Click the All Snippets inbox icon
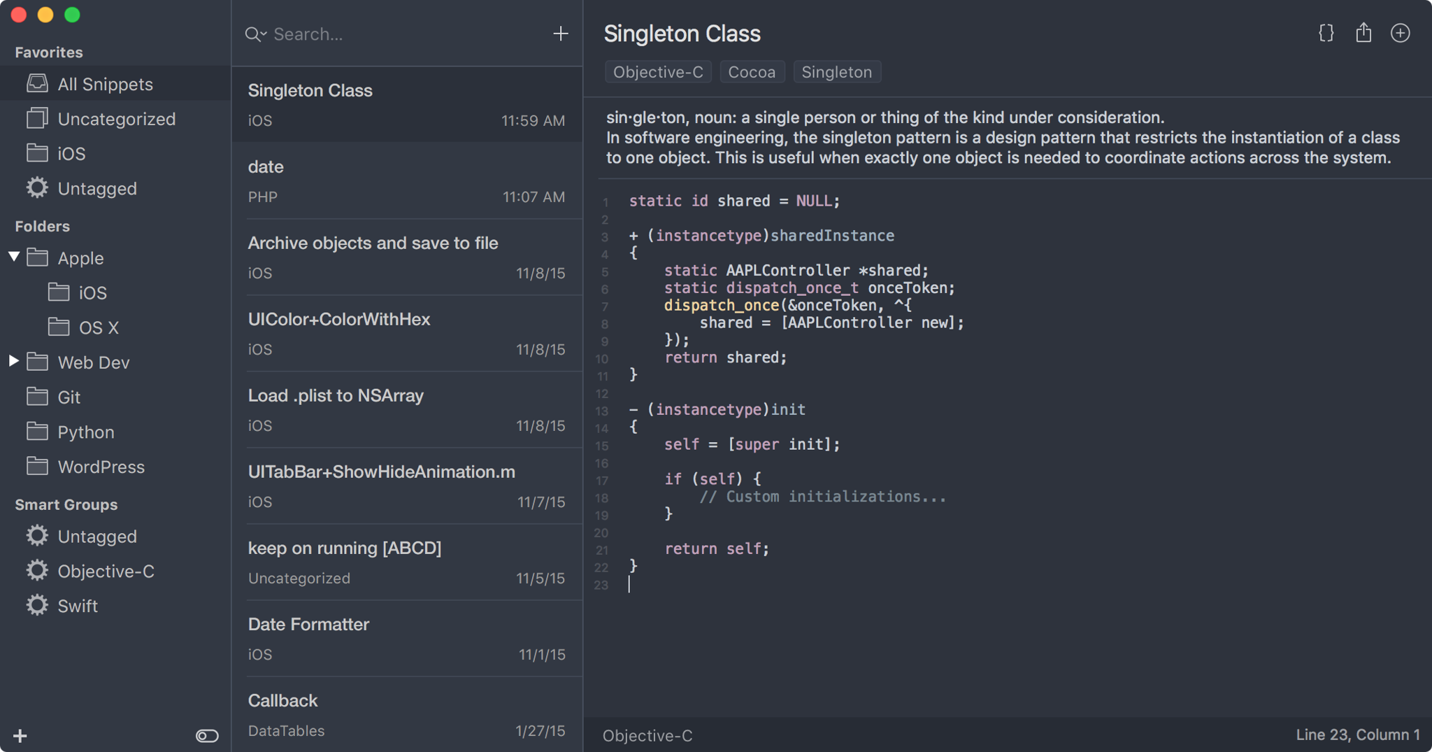 pyautogui.click(x=37, y=83)
